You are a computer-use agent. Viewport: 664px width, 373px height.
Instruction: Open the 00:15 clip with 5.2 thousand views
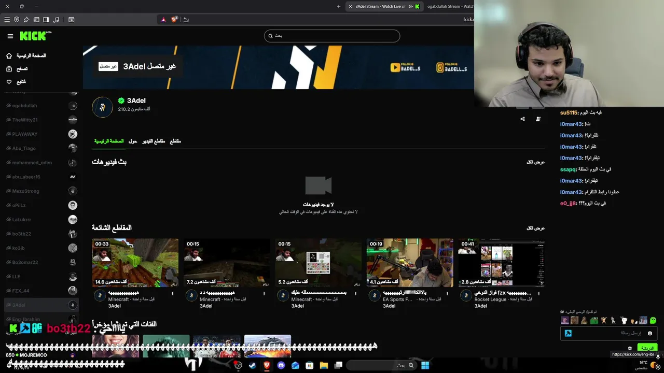point(319,263)
